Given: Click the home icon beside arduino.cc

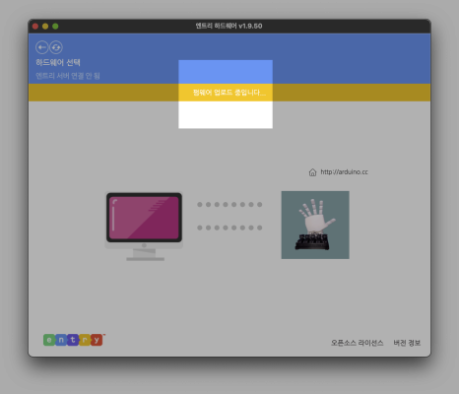Looking at the screenshot, I should (312, 172).
